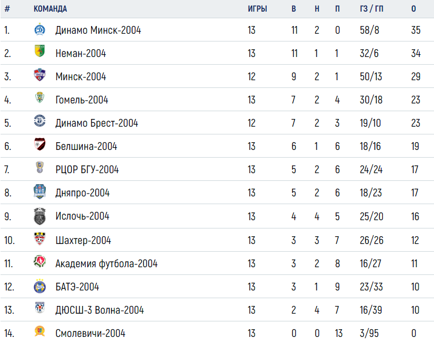Open the Академия футбола-2004 team link
434x343 pixels.
106,263
